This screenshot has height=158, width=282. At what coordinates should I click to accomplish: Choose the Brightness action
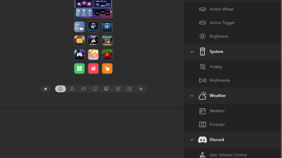coord(219,36)
